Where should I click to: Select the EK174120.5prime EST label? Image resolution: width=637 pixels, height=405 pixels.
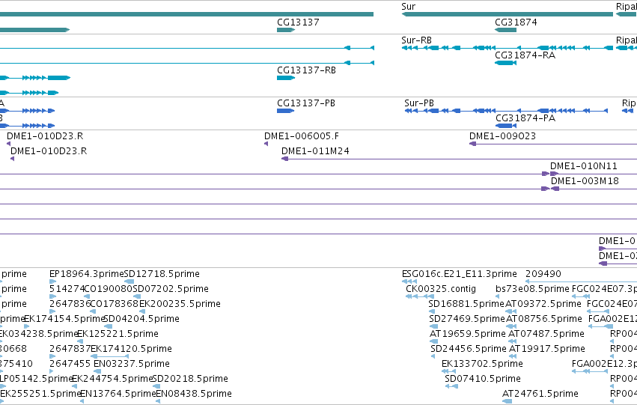(x=131, y=349)
